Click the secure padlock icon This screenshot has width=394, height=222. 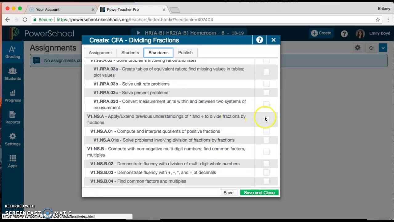(x=35, y=19)
